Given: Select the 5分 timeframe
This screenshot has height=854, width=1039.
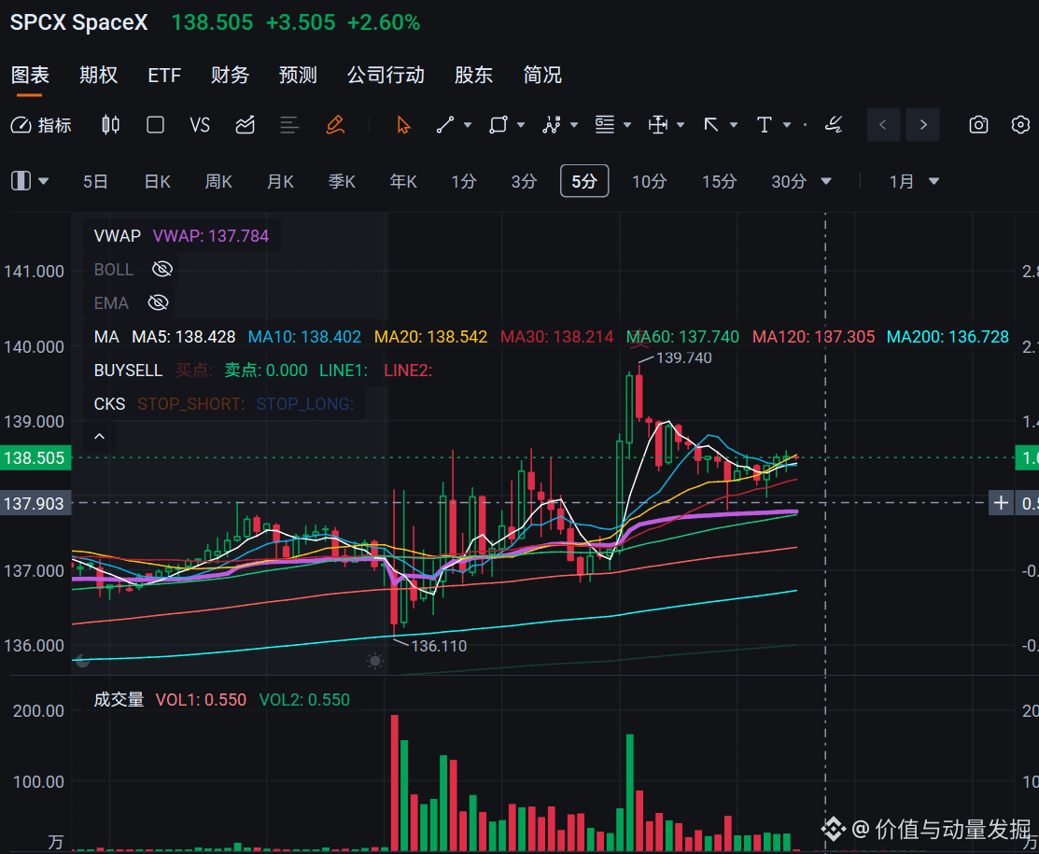Looking at the screenshot, I should click(x=584, y=181).
